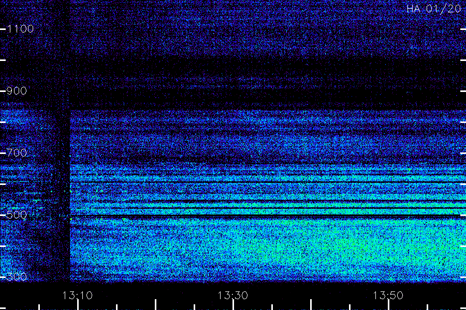
Task: Click the 13:30 time axis label
Action: pos(232,296)
